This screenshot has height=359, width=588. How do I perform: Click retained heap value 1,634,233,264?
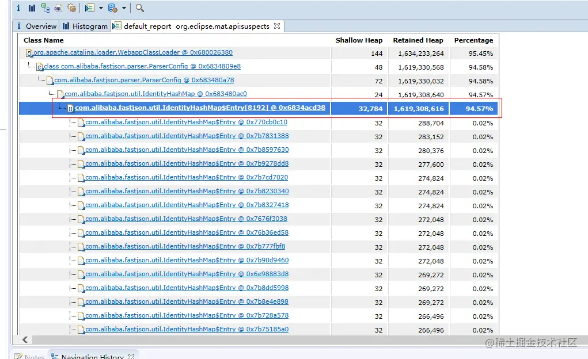(x=421, y=54)
